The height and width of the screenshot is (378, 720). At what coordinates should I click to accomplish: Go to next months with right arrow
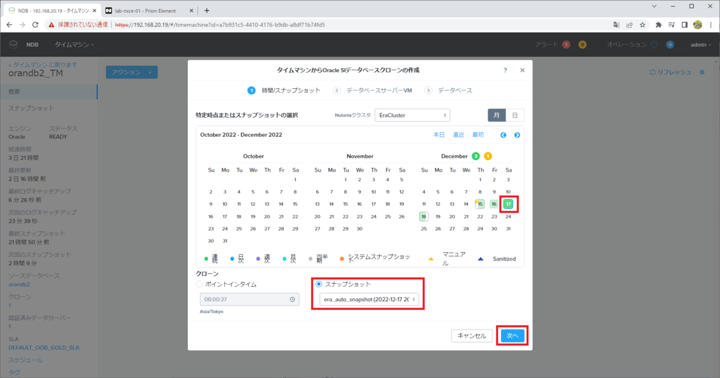(x=517, y=135)
